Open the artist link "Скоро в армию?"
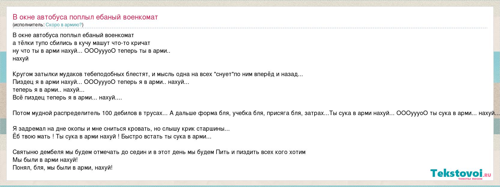500x187 pixels. 64,25
